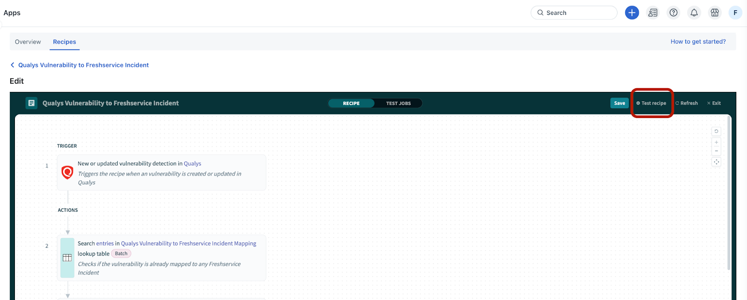Click the Edit heading
This screenshot has width=747, height=300.
tap(17, 81)
